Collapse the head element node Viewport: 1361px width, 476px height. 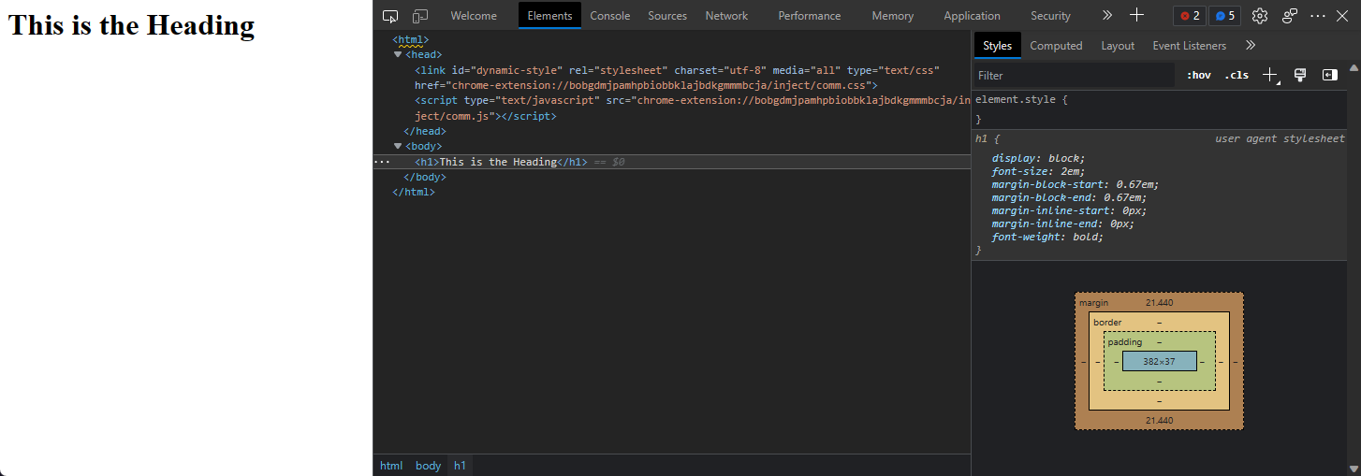(x=398, y=55)
